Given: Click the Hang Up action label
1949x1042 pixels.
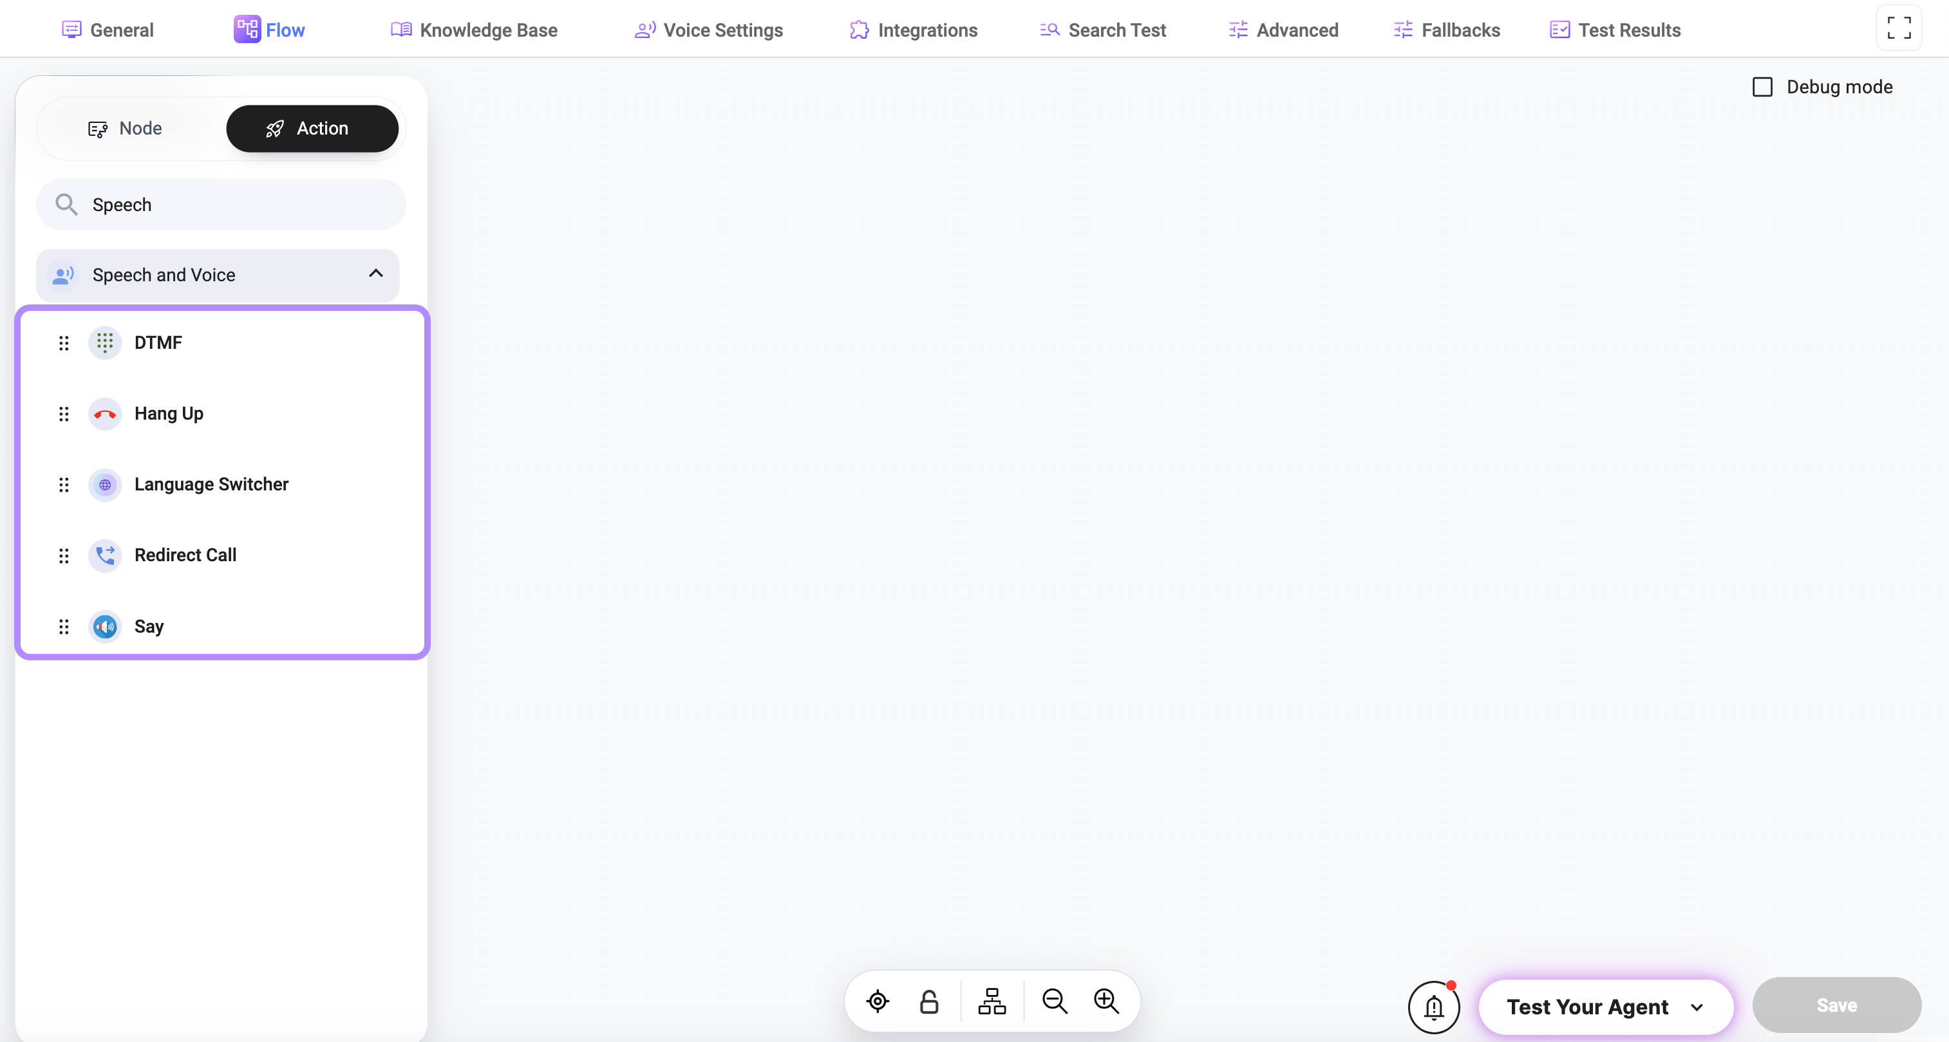Looking at the screenshot, I should (169, 414).
